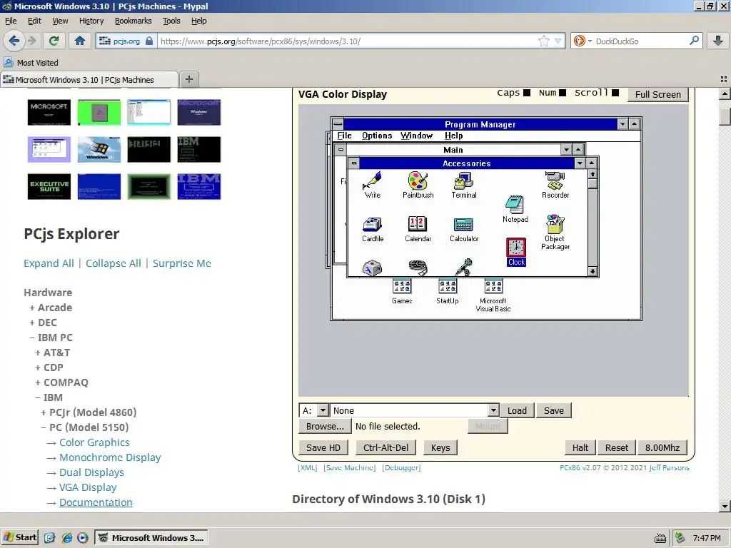Open Program Manager Help menu
Screen dimensions: 731x548
point(453,136)
